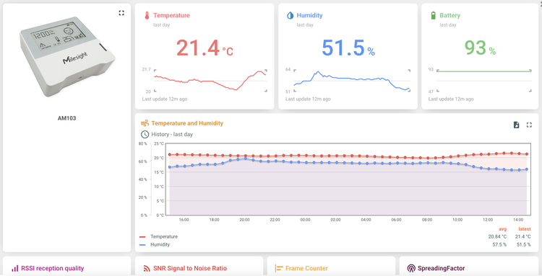Click the 93 % battery value

point(480,48)
